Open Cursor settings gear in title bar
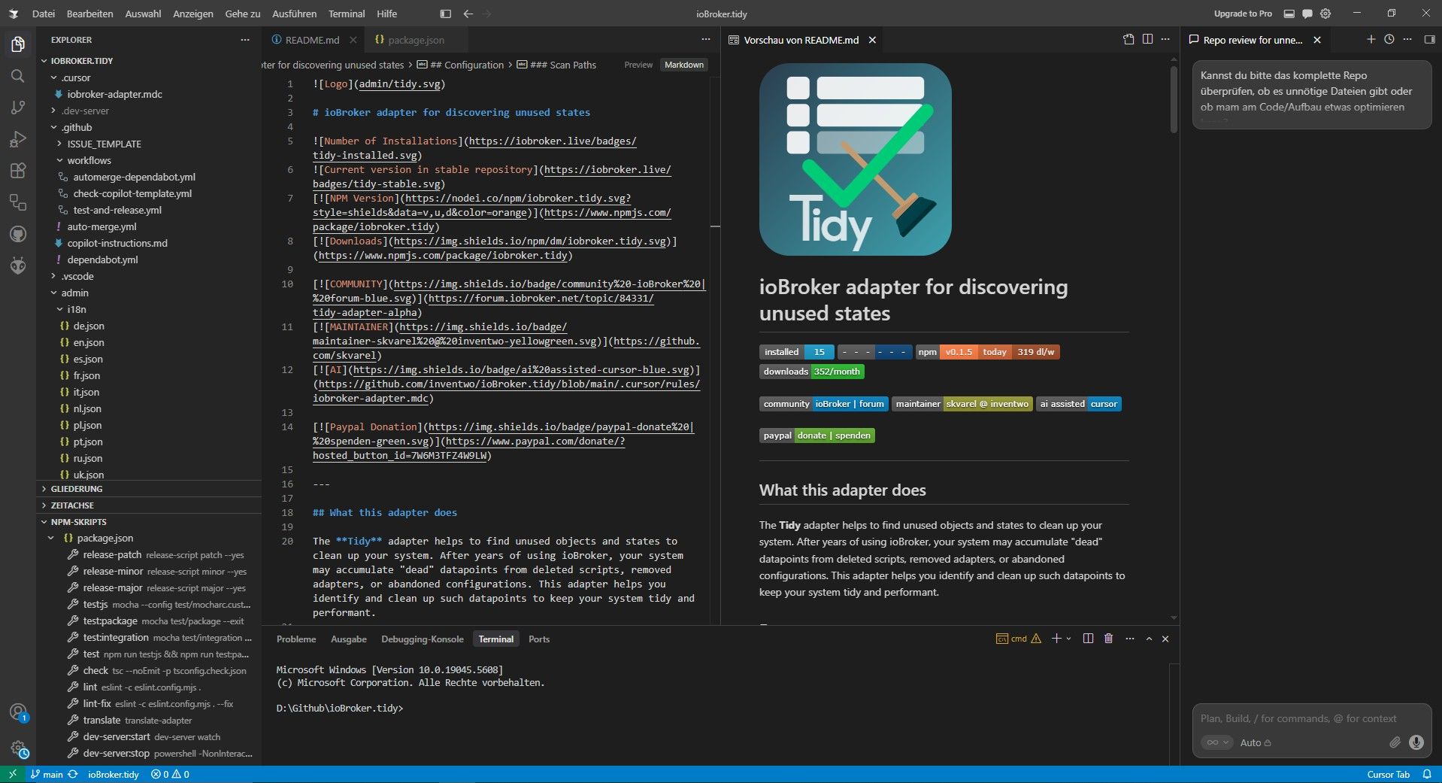1442x783 pixels. (x=1325, y=14)
